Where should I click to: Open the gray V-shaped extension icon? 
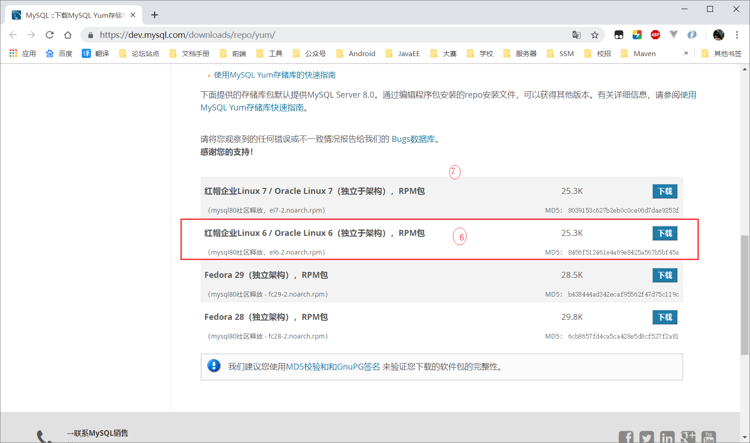tap(674, 34)
